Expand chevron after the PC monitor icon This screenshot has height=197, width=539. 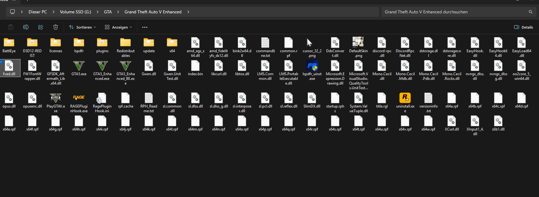click(22, 12)
